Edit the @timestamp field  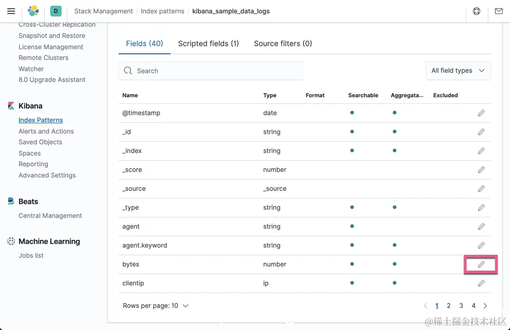pos(481,113)
